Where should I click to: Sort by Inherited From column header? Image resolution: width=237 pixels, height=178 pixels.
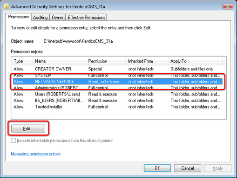(x=147, y=61)
